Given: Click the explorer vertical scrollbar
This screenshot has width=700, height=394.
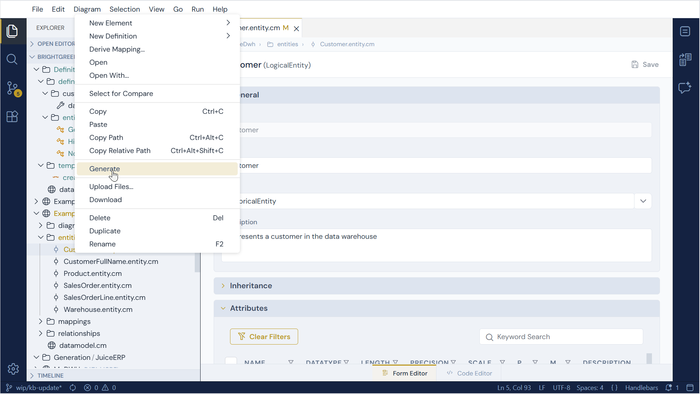Looking at the screenshot, I should [197, 262].
